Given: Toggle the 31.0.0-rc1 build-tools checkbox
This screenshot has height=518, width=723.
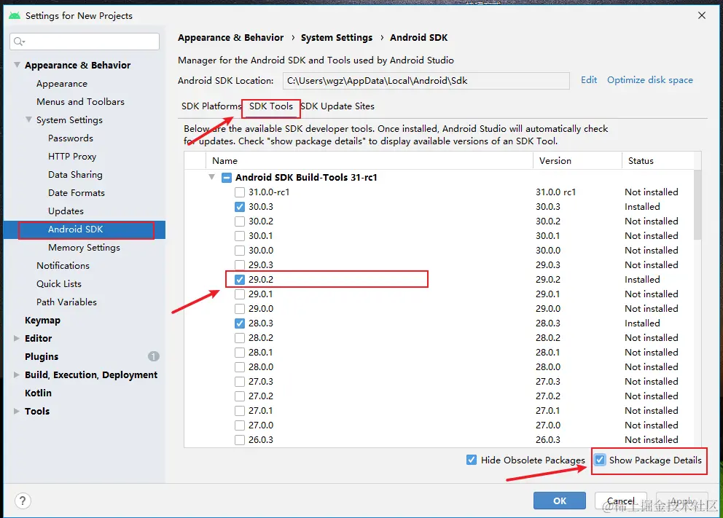Looking at the screenshot, I should tap(240, 192).
